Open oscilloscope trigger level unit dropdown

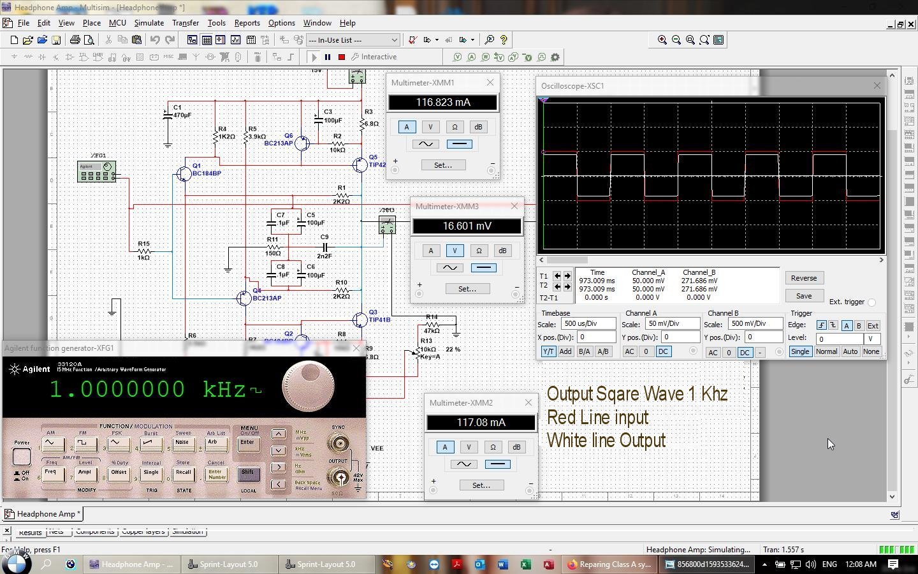871,339
